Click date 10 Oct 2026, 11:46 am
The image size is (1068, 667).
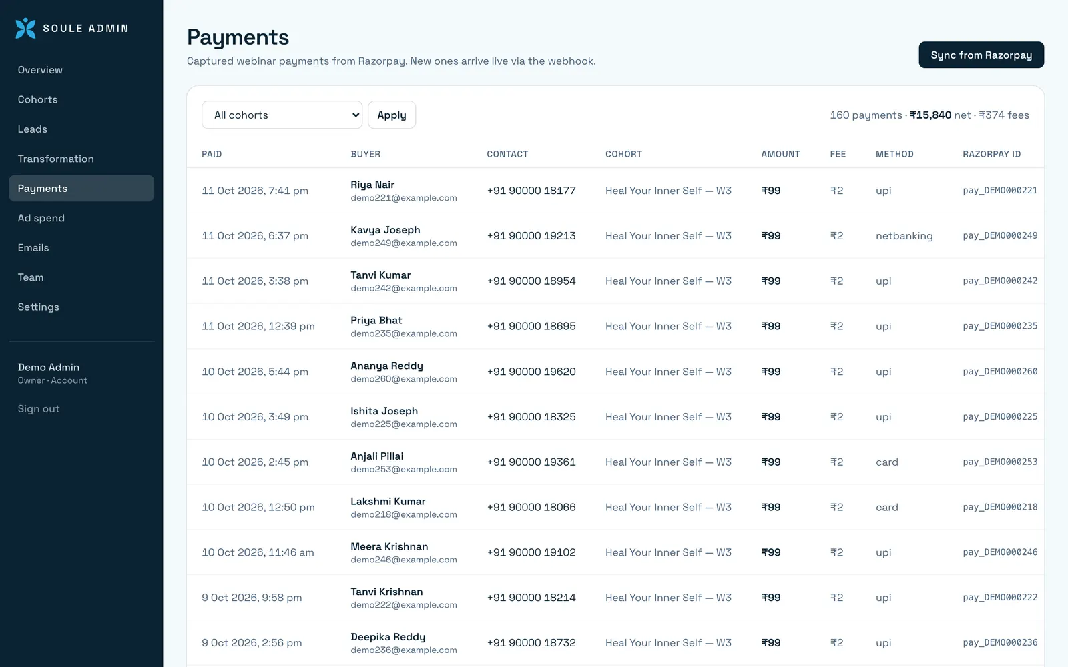tap(258, 552)
